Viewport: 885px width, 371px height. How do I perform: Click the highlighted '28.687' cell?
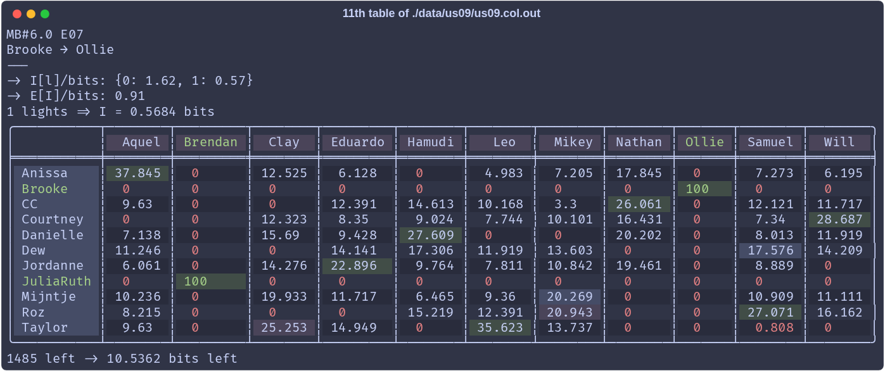click(x=839, y=219)
